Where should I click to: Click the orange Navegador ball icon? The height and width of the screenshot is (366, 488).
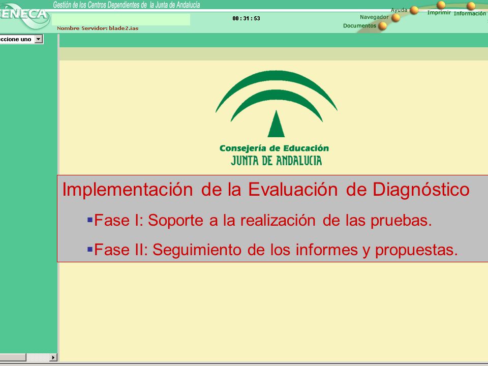[x=395, y=18]
